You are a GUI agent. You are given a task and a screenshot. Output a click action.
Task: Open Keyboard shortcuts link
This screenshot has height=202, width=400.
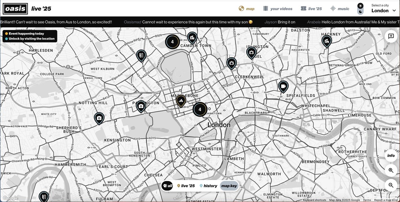[x=315, y=200]
